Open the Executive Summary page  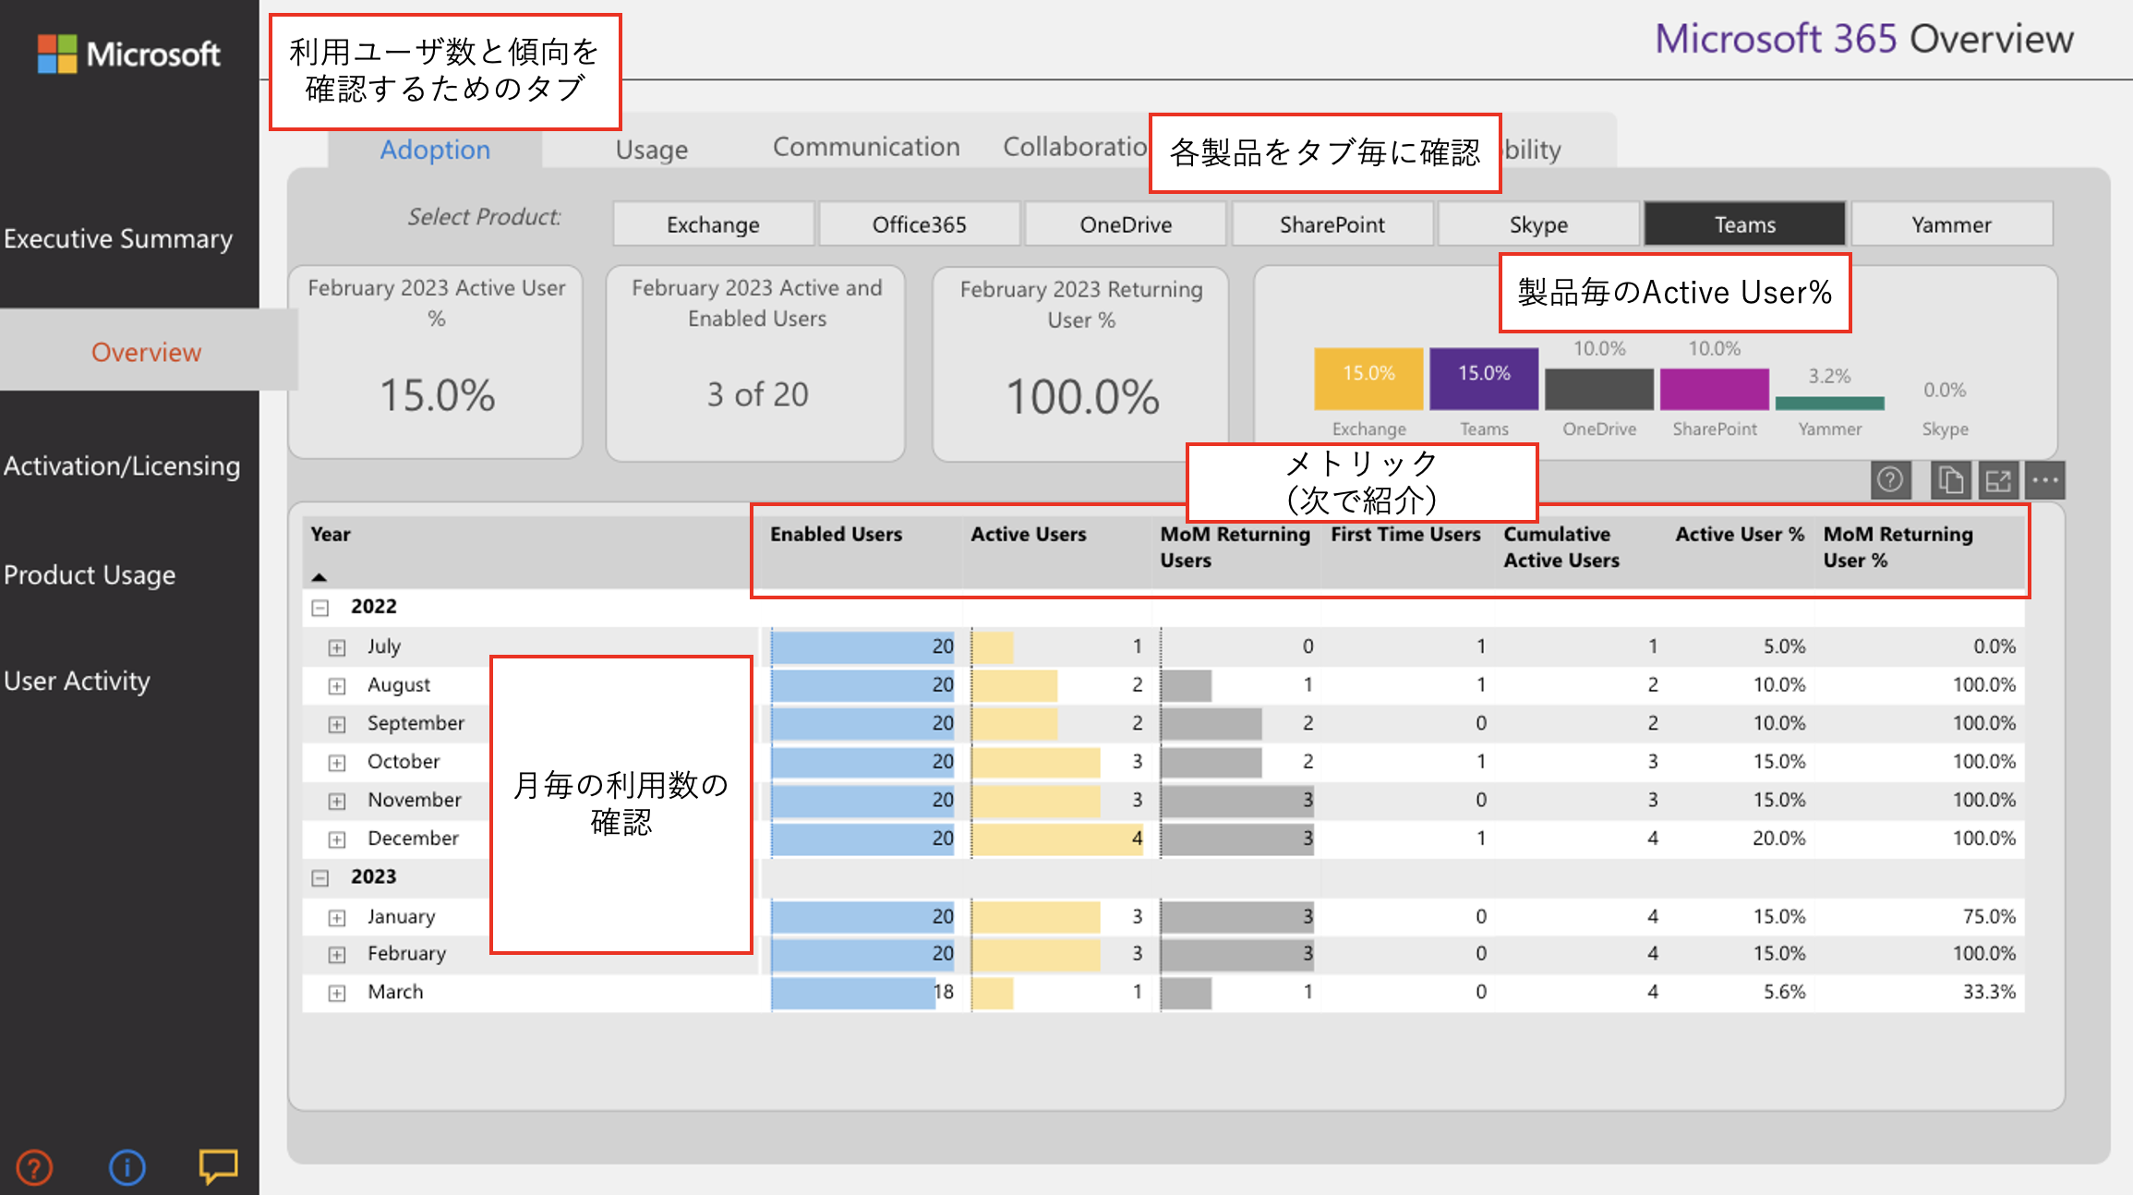[x=118, y=238]
